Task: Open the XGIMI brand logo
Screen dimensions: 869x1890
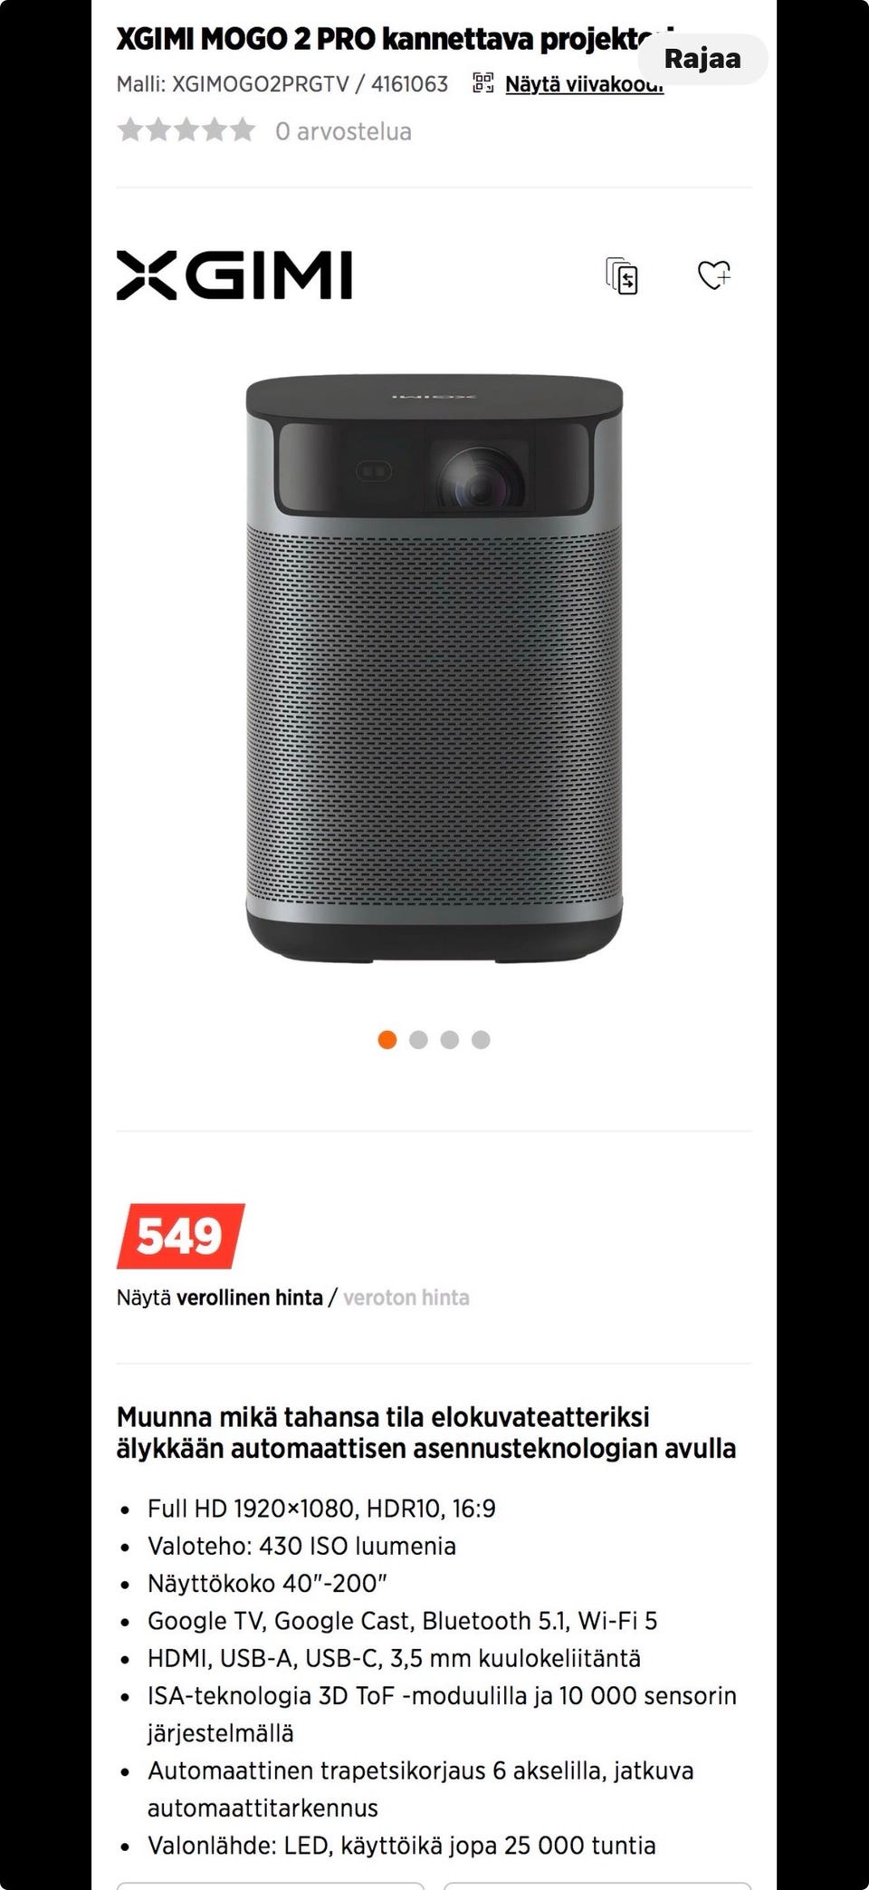Action: 234,275
